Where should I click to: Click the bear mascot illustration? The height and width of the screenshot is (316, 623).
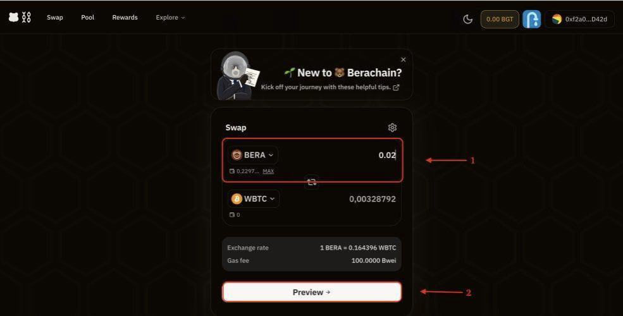pyautogui.click(x=236, y=76)
